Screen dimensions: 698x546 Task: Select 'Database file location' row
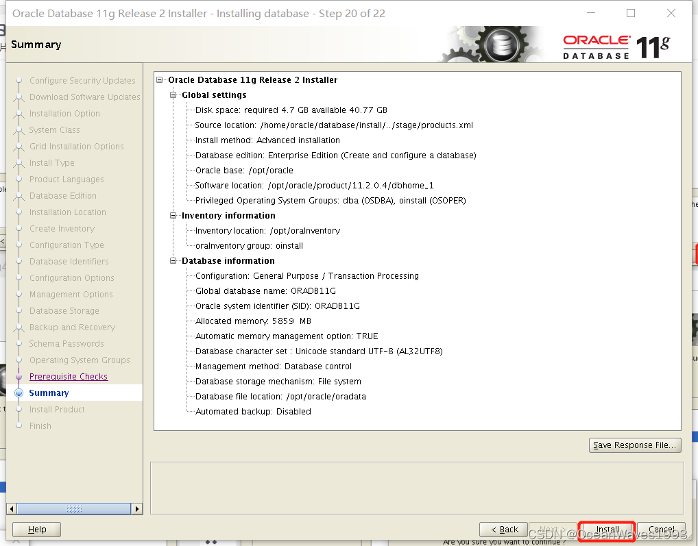[x=280, y=397]
